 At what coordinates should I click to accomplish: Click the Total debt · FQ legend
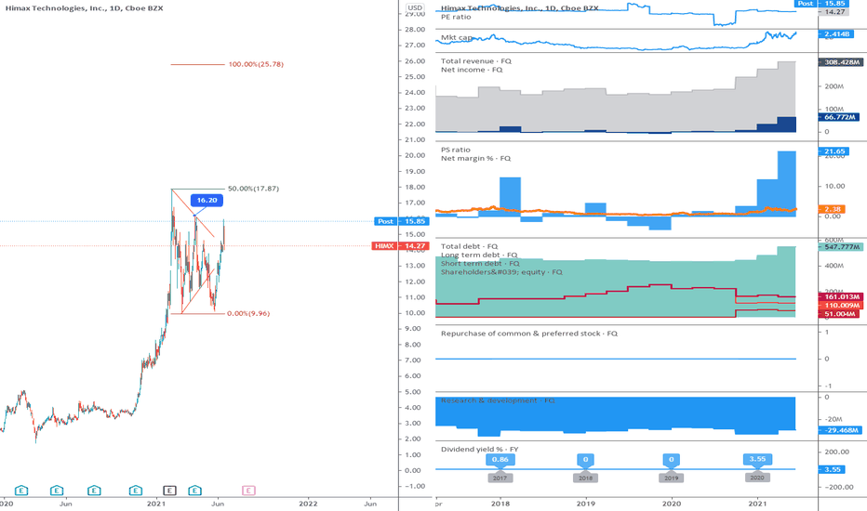pyautogui.click(x=469, y=246)
